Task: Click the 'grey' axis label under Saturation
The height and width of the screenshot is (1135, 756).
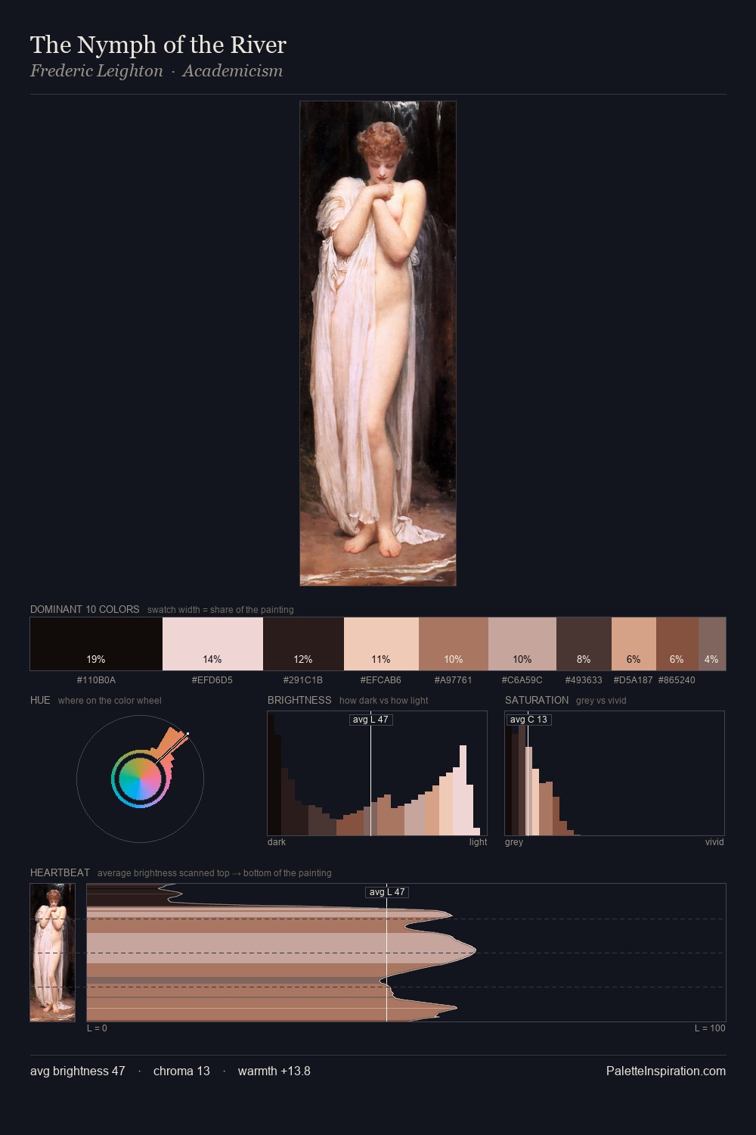Action: [514, 842]
